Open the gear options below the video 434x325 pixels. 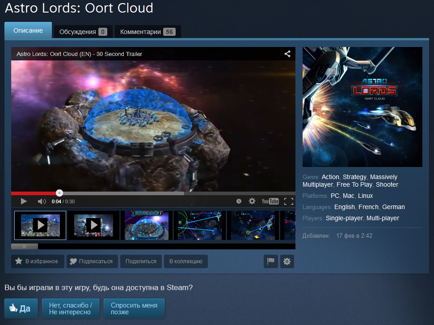point(287,261)
